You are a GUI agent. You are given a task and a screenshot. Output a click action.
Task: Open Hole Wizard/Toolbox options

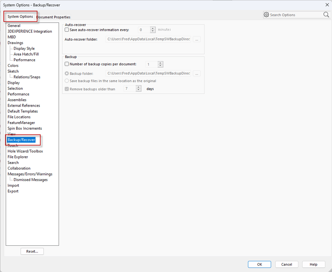[25, 151]
